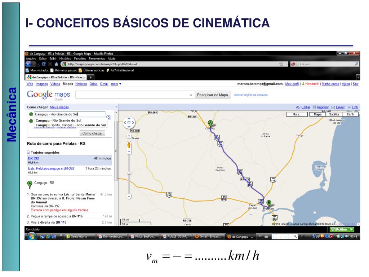Open the SantaVitoria taskbar item
This screenshot has width=369, height=277.
[80, 236]
